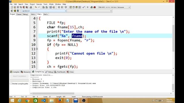Open the Windows Start button

[12, 100]
